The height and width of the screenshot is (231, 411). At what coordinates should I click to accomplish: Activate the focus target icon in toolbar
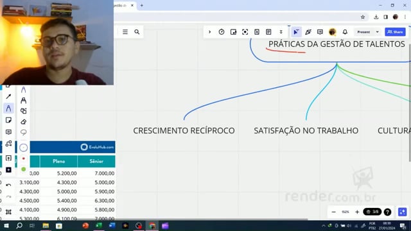pyautogui.click(x=245, y=32)
